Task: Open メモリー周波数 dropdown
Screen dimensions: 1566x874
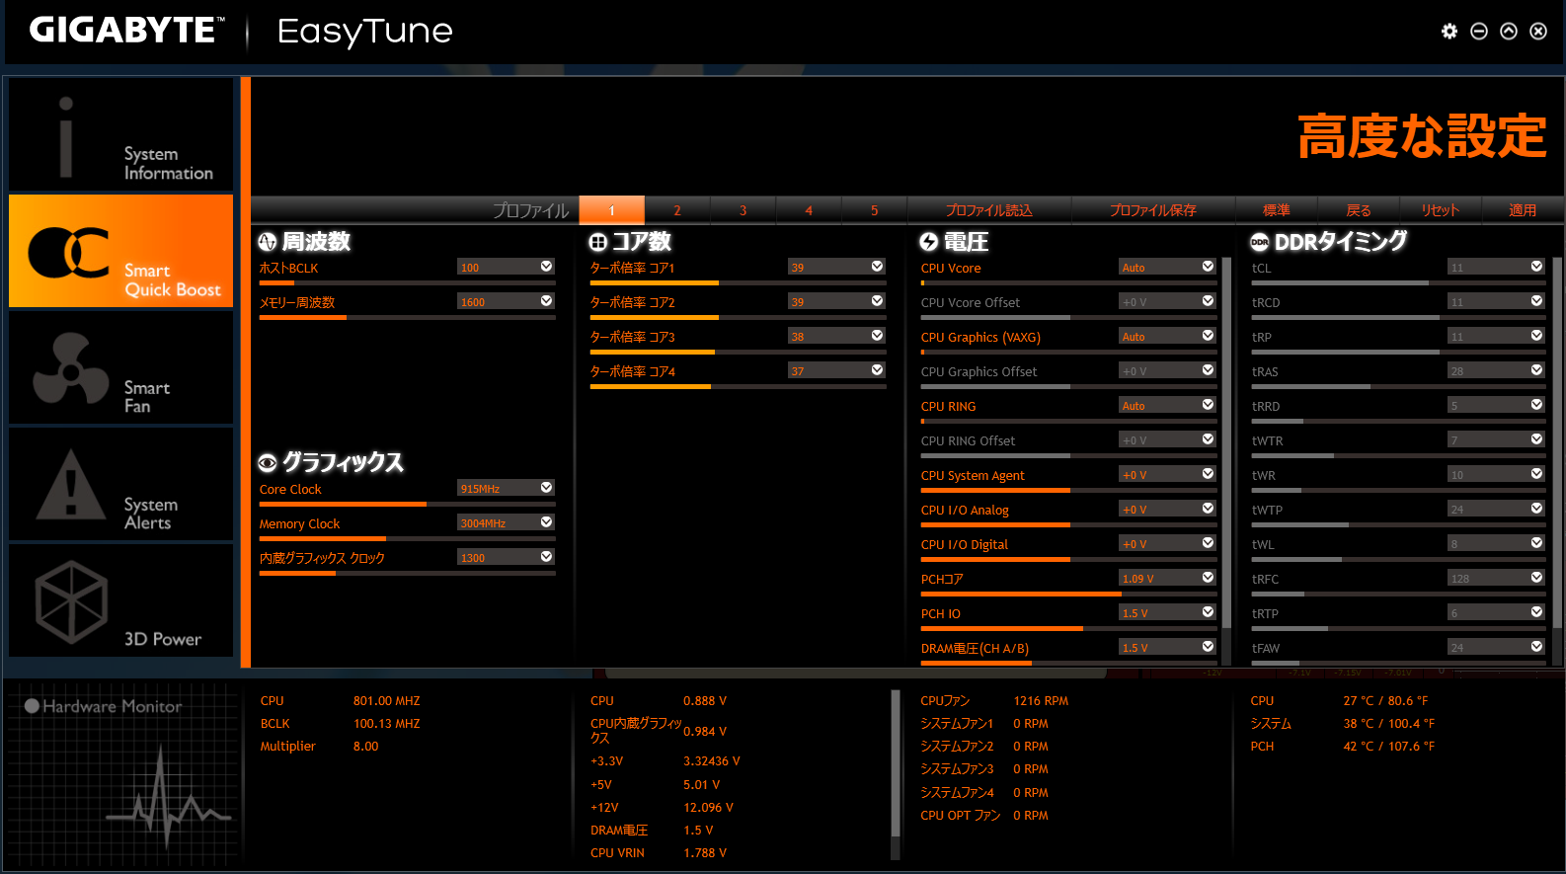Action: pos(507,302)
